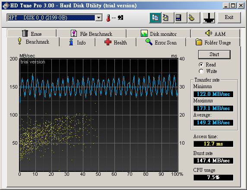The width and height of the screenshot is (247, 190).
Task: Switch to the Folder Usage tab
Action: click(213, 42)
